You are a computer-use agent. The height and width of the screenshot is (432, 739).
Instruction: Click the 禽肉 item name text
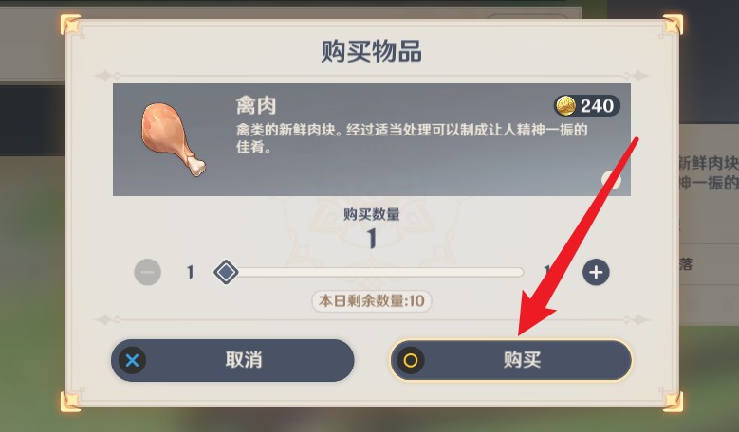click(256, 105)
